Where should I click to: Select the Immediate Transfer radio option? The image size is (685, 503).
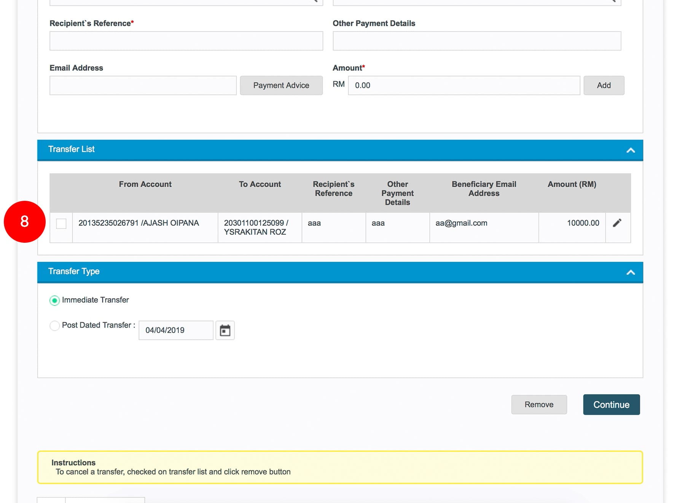coord(55,300)
